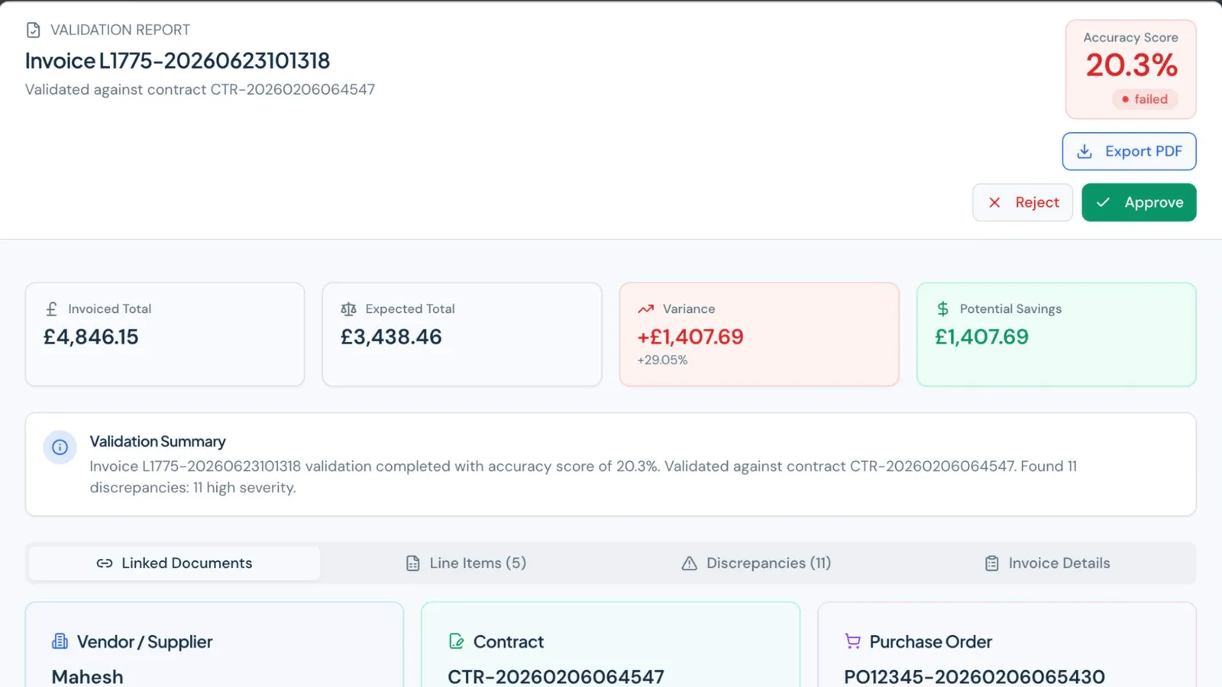Open the Invoice Details tab
The height and width of the screenshot is (687, 1222).
click(1047, 563)
